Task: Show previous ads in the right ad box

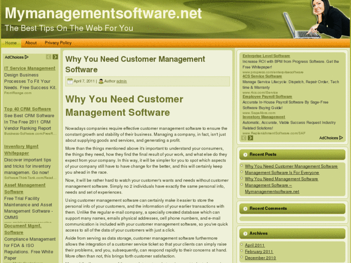Action: [x=244, y=138]
